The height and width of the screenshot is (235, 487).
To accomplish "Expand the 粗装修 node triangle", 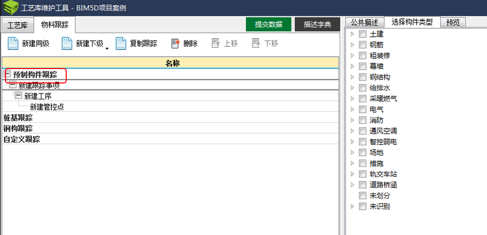I will 352,56.
